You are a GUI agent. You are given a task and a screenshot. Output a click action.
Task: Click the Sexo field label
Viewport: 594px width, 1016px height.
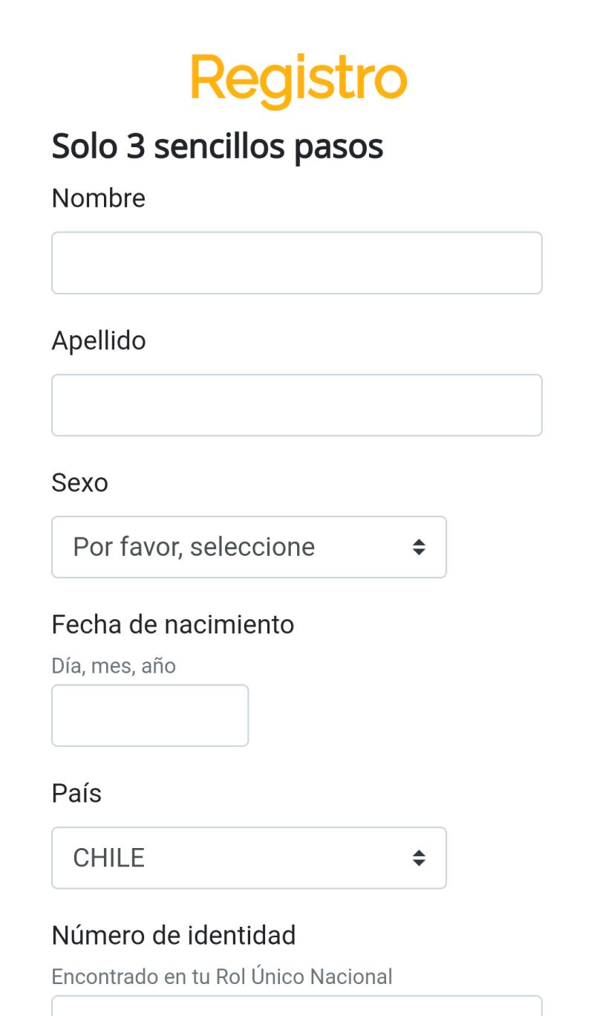pos(79,482)
